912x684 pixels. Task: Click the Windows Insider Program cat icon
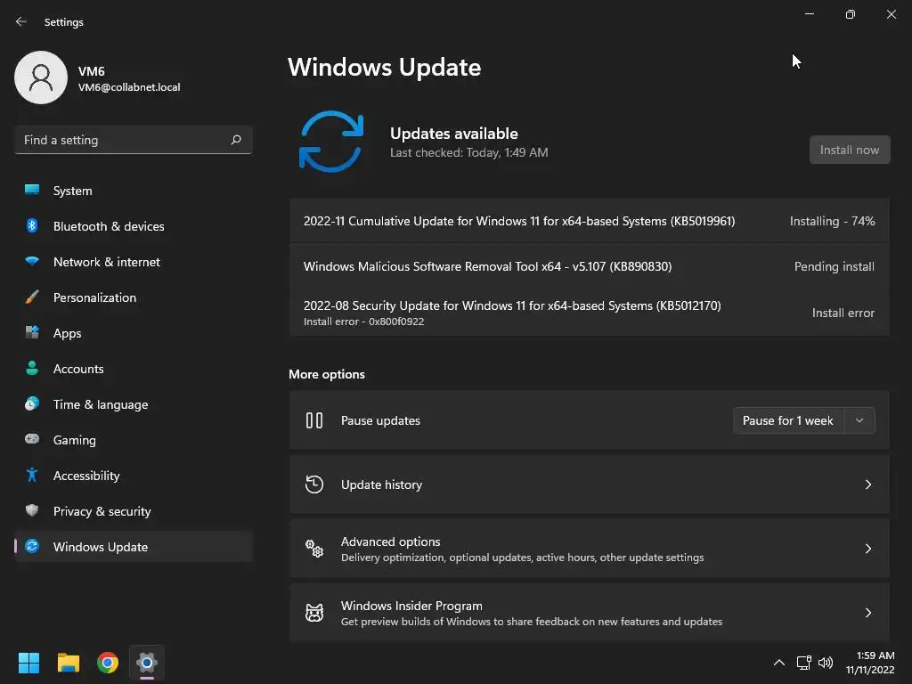[314, 613]
